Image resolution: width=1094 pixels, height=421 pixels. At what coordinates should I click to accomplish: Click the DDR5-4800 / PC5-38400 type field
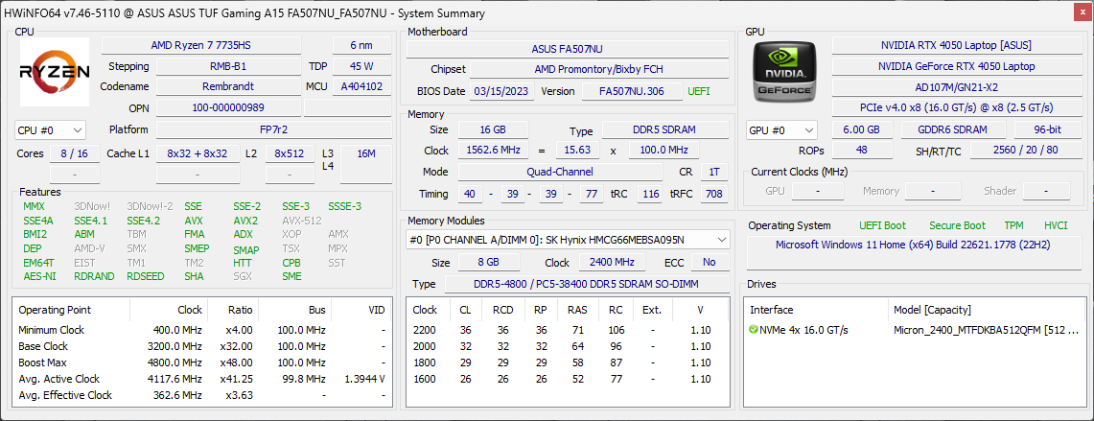(586, 284)
